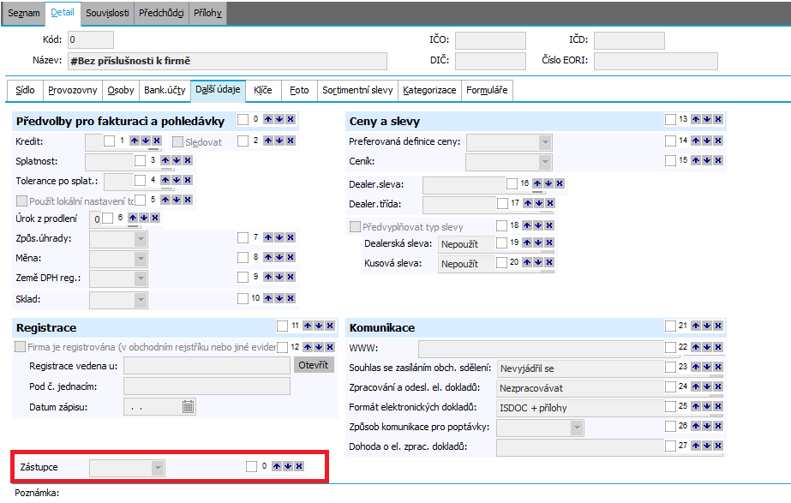Expand the Zástupce combo box
This screenshot has height=503, width=791.
click(x=157, y=467)
